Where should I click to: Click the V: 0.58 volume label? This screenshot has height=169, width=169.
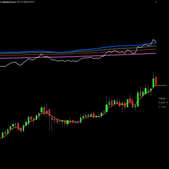tap(163, 103)
